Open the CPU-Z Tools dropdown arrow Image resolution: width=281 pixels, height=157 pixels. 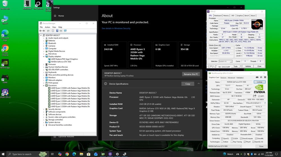(241, 66)
